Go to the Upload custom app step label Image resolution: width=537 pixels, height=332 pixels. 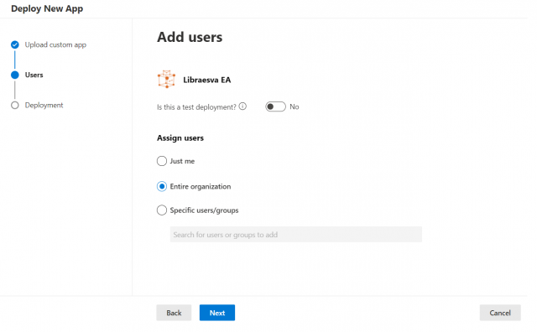tap(55, 44)
